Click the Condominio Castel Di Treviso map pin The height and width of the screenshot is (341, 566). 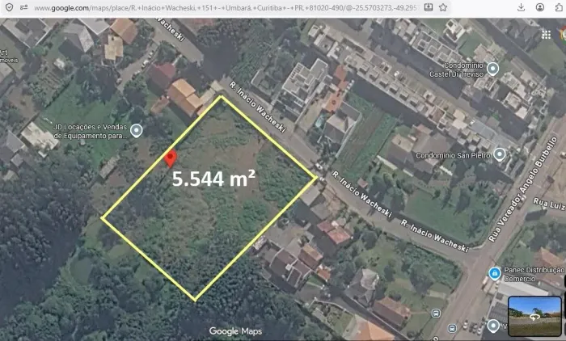point(492,69)
